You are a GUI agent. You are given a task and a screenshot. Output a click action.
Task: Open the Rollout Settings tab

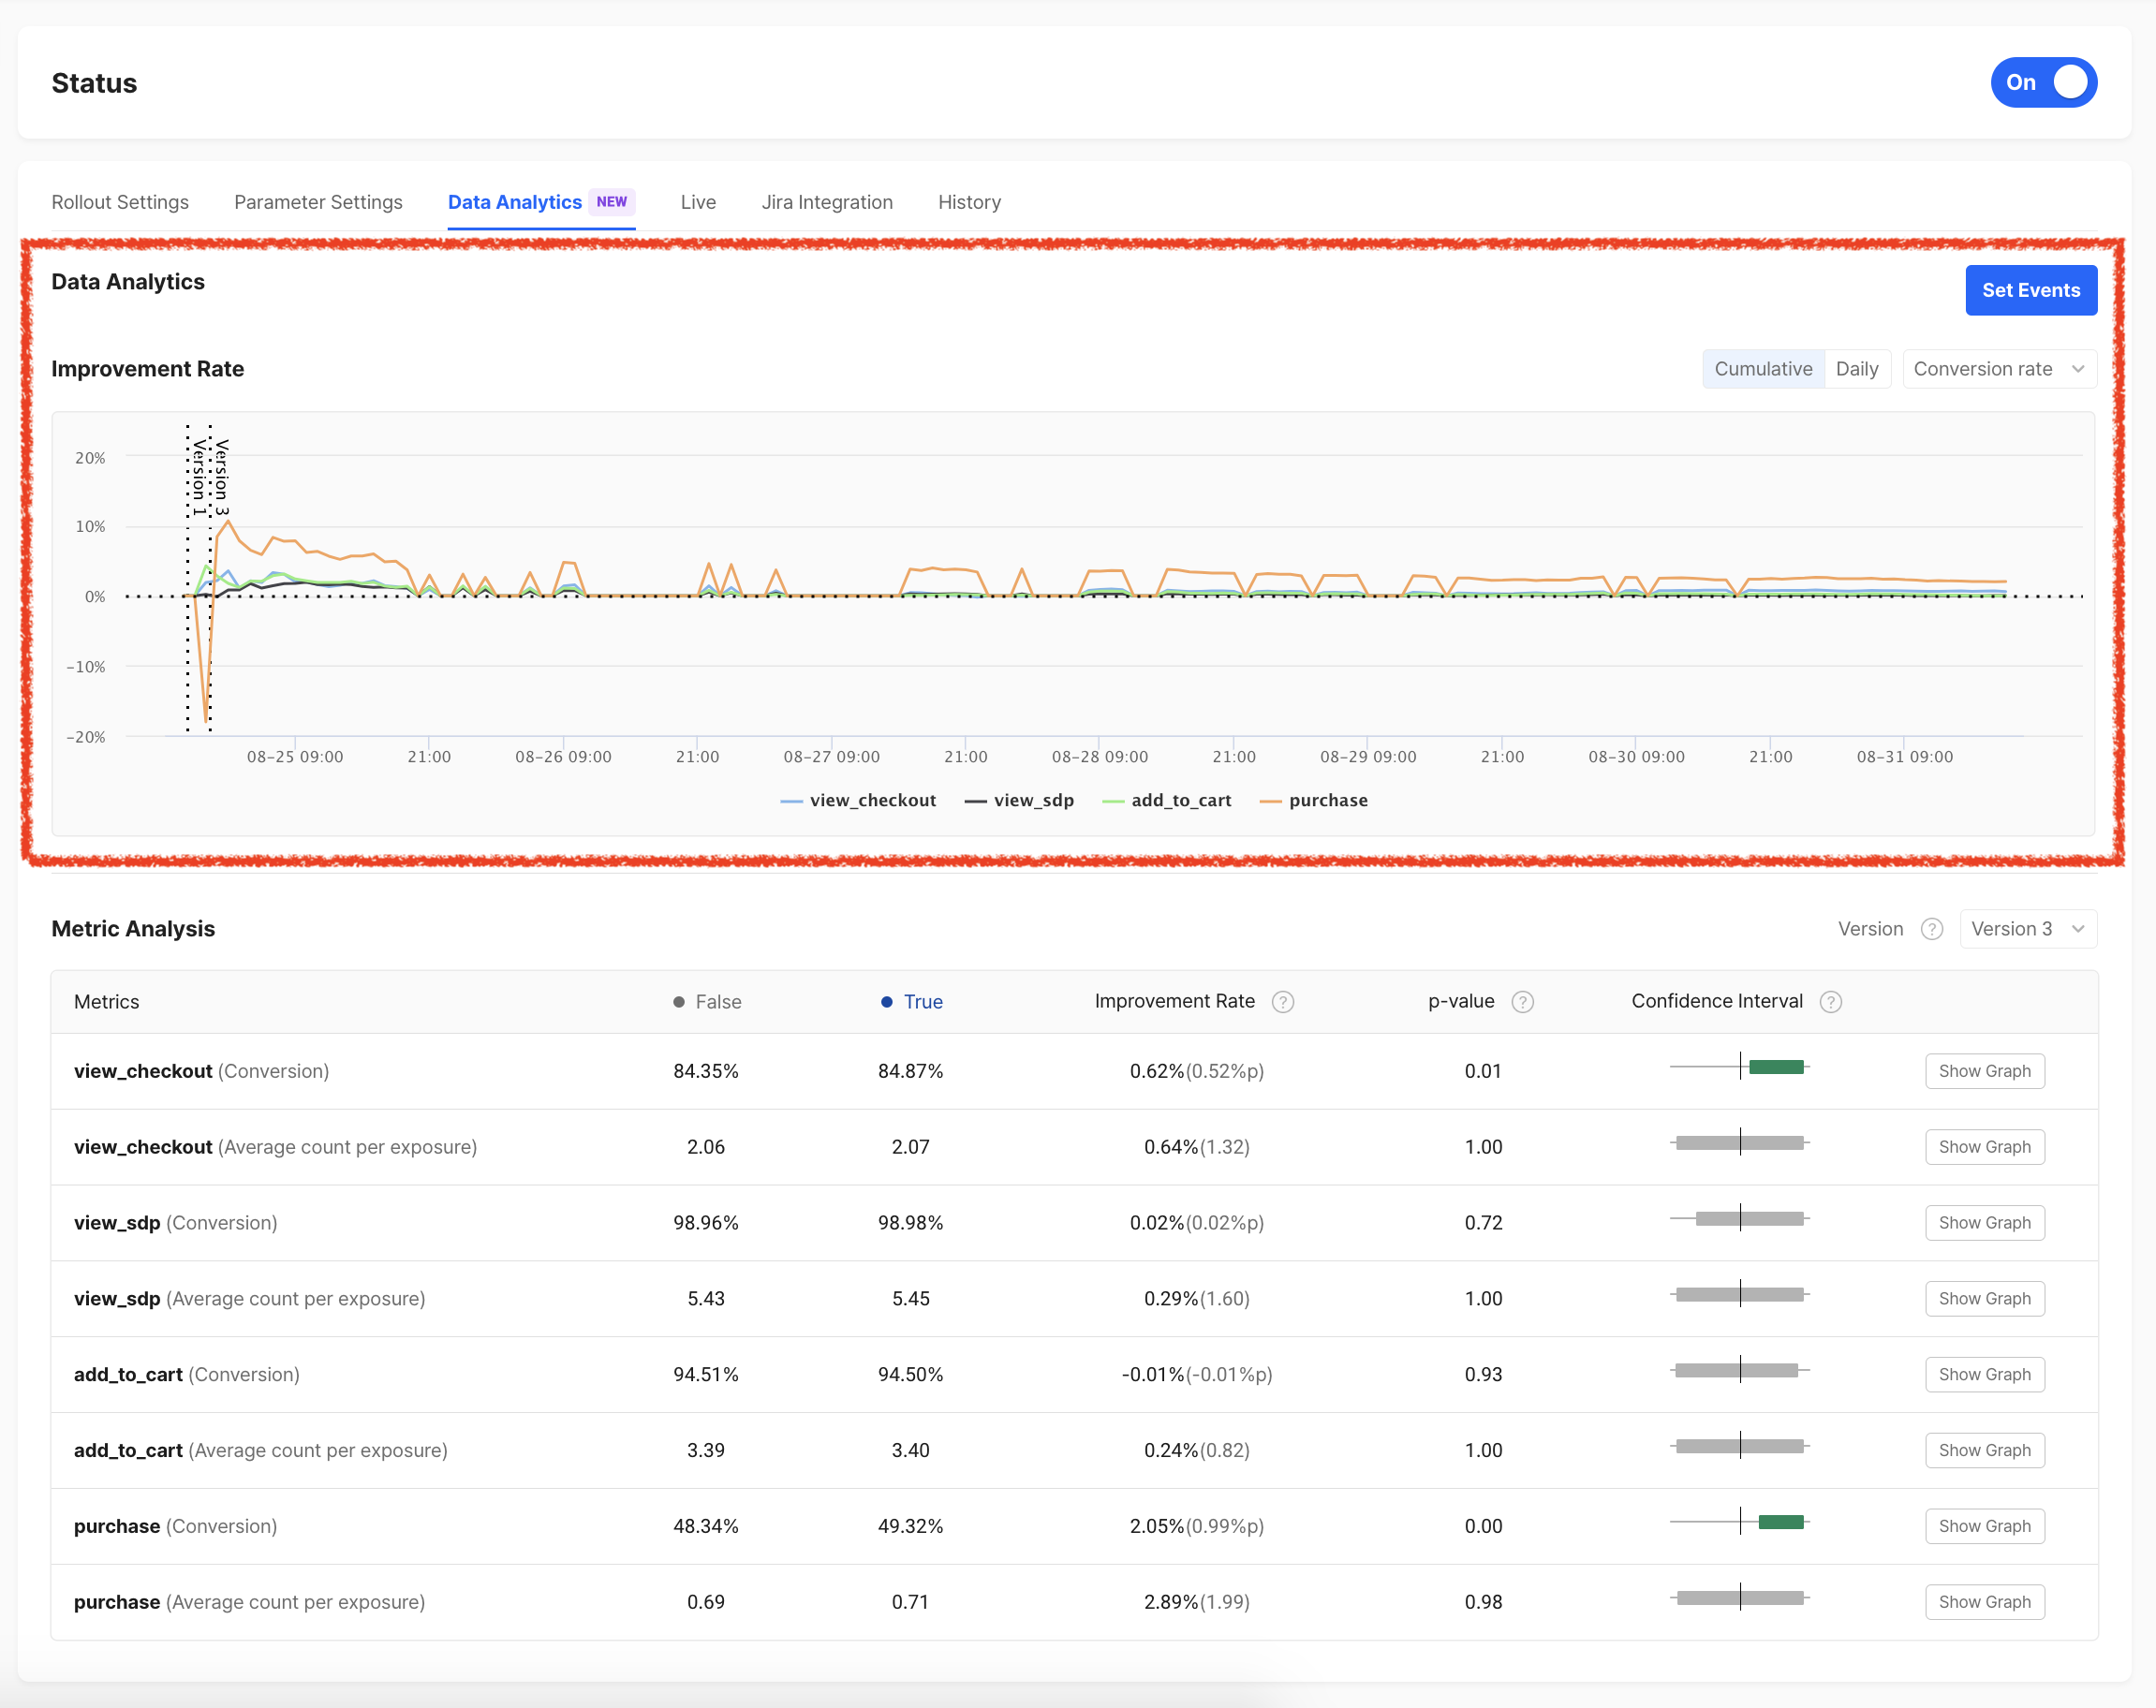pyautogui.click(x=120, y=202)
